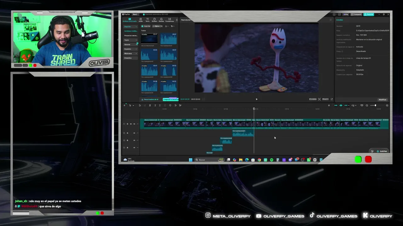Expand the Espacios sidebar section
This screenshot has height=226, width=403.
coord(130,49)
